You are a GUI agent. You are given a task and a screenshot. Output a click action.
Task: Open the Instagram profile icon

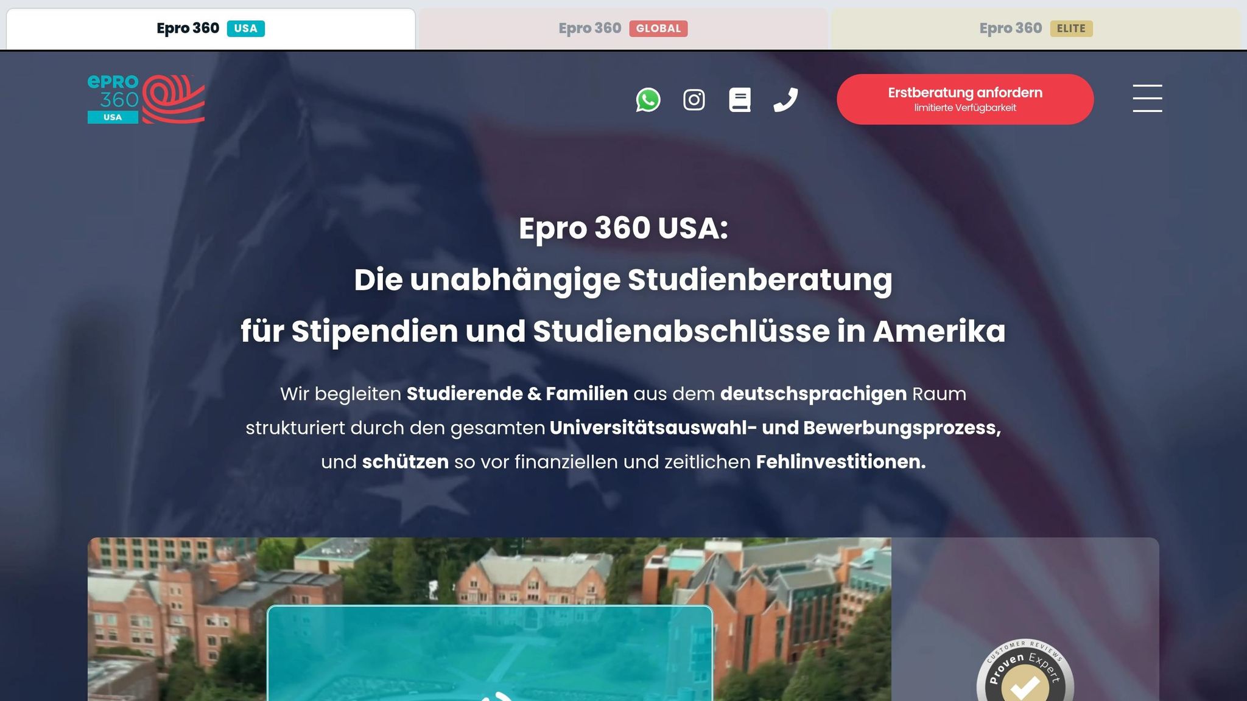coord(694,100)
